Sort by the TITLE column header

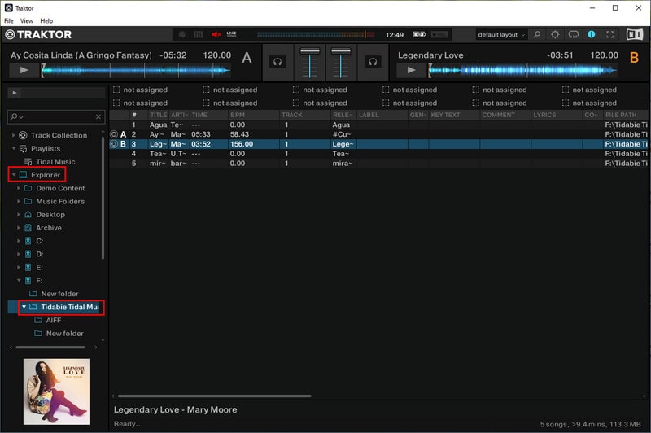158,115
